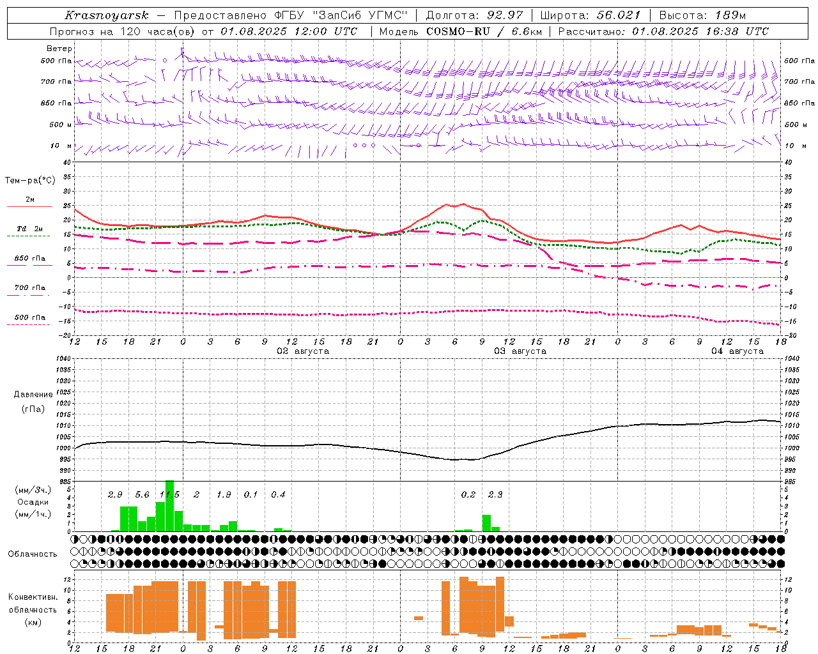Image resolution: width=818 pixels, height=654 pixels.
Task: Click the '02 августа' date label
Action: 303,351
